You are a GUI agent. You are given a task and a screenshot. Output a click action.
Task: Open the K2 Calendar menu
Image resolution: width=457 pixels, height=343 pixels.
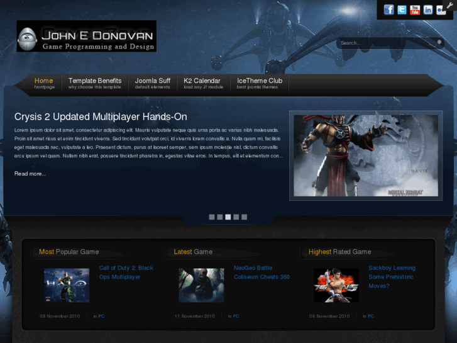pos(203,83)
